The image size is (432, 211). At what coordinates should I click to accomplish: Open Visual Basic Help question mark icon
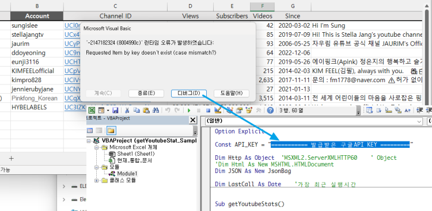[x=270, y=110]
